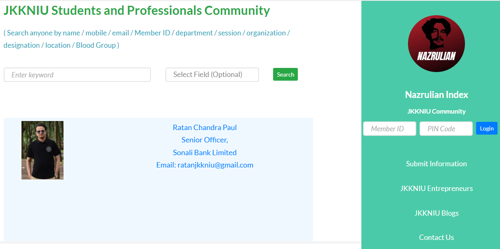
Task: Click the PIN Code field
Action: pos(446,128)
